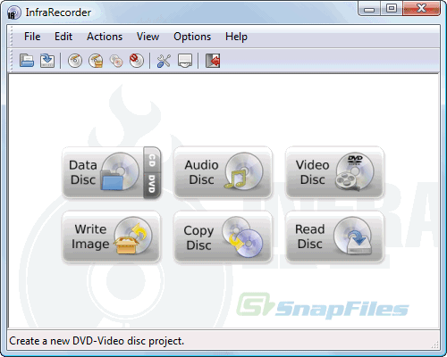Minimize the InfraRecorder window

click(x=369, y=9)
